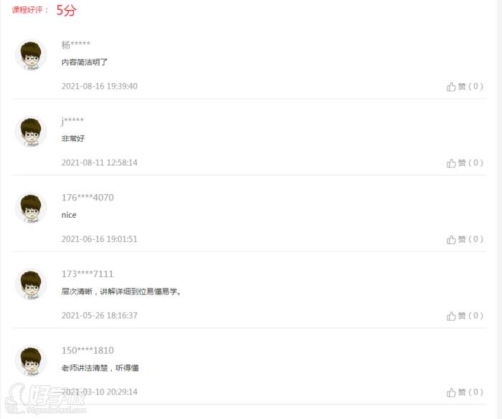Click username j*****
Image resolution: width=502 pixels, height=419 pixels.
pos(72,121)
